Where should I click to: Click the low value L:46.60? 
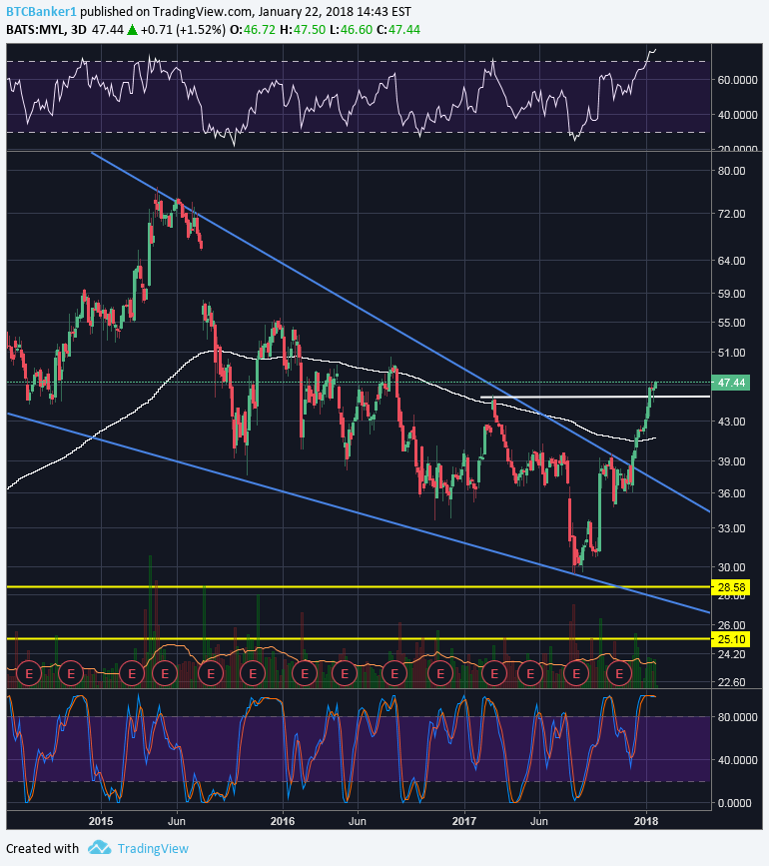[352, 29]
